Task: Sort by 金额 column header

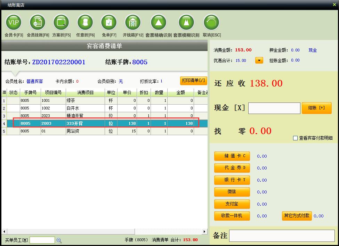Action: 180,92
